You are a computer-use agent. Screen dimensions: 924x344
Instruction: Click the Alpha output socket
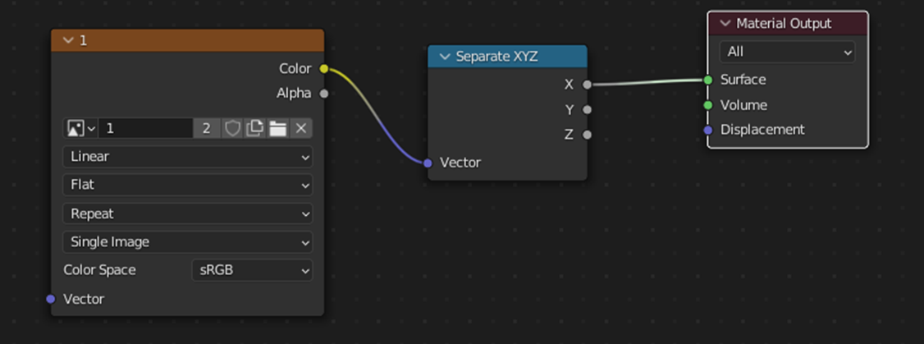click(x=324, y=94)
